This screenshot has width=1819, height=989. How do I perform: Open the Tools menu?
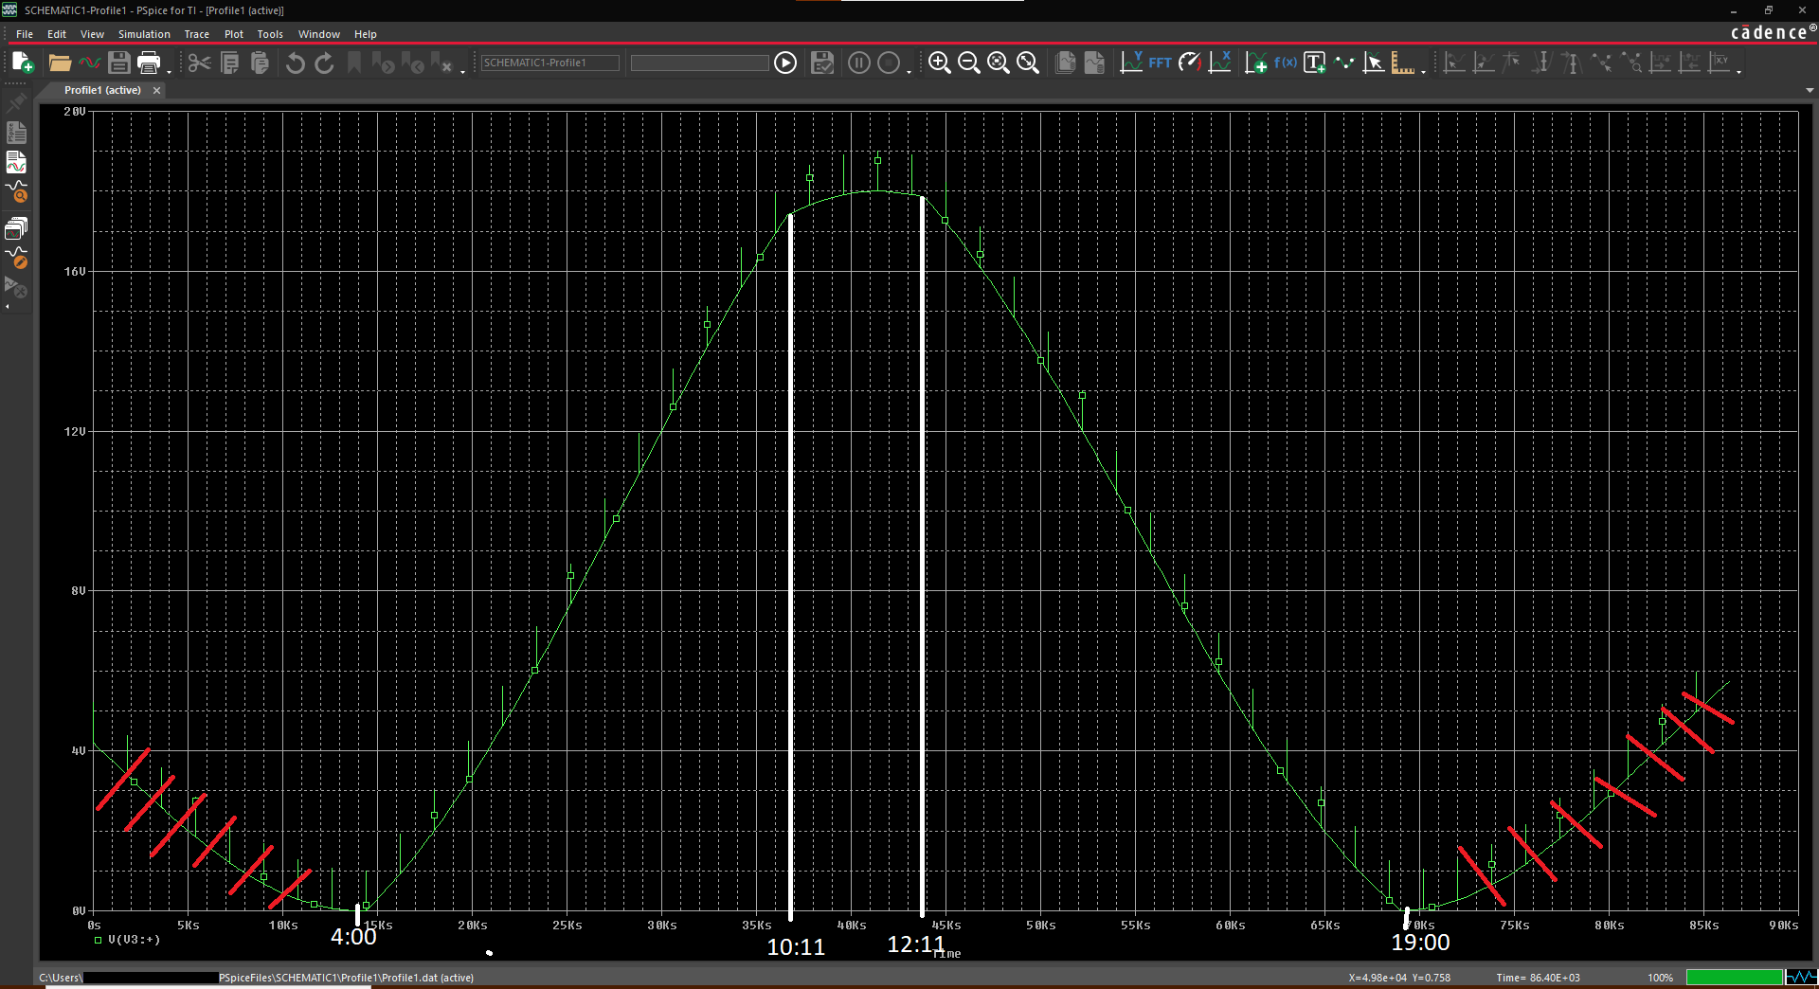[270, 34]
